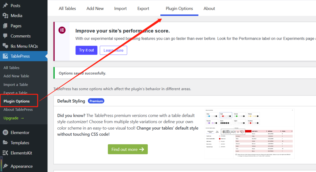316x172 pixels.
Task: Click the Templates folder icon
Action: pyautogui.click(x=6, y=143)
